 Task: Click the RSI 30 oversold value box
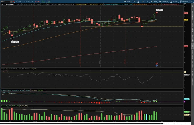point(32,69)
